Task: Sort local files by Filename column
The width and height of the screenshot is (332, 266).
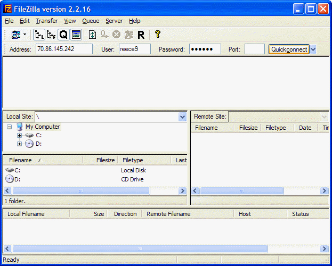Action: [43, 160]
